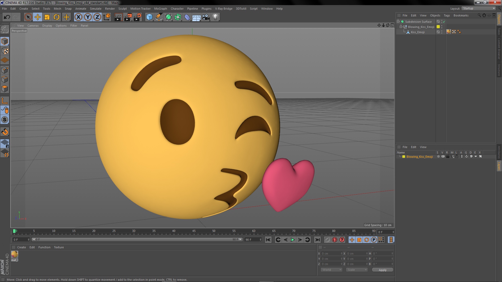502x282 pixels.
Task: Toggle Z axis lock
Action: tap(97, 17)
